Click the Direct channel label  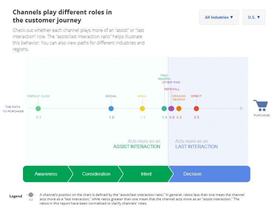coord(196,96)
